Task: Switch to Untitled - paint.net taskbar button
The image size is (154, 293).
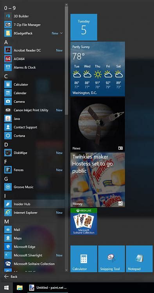Action: coord(48,288)
